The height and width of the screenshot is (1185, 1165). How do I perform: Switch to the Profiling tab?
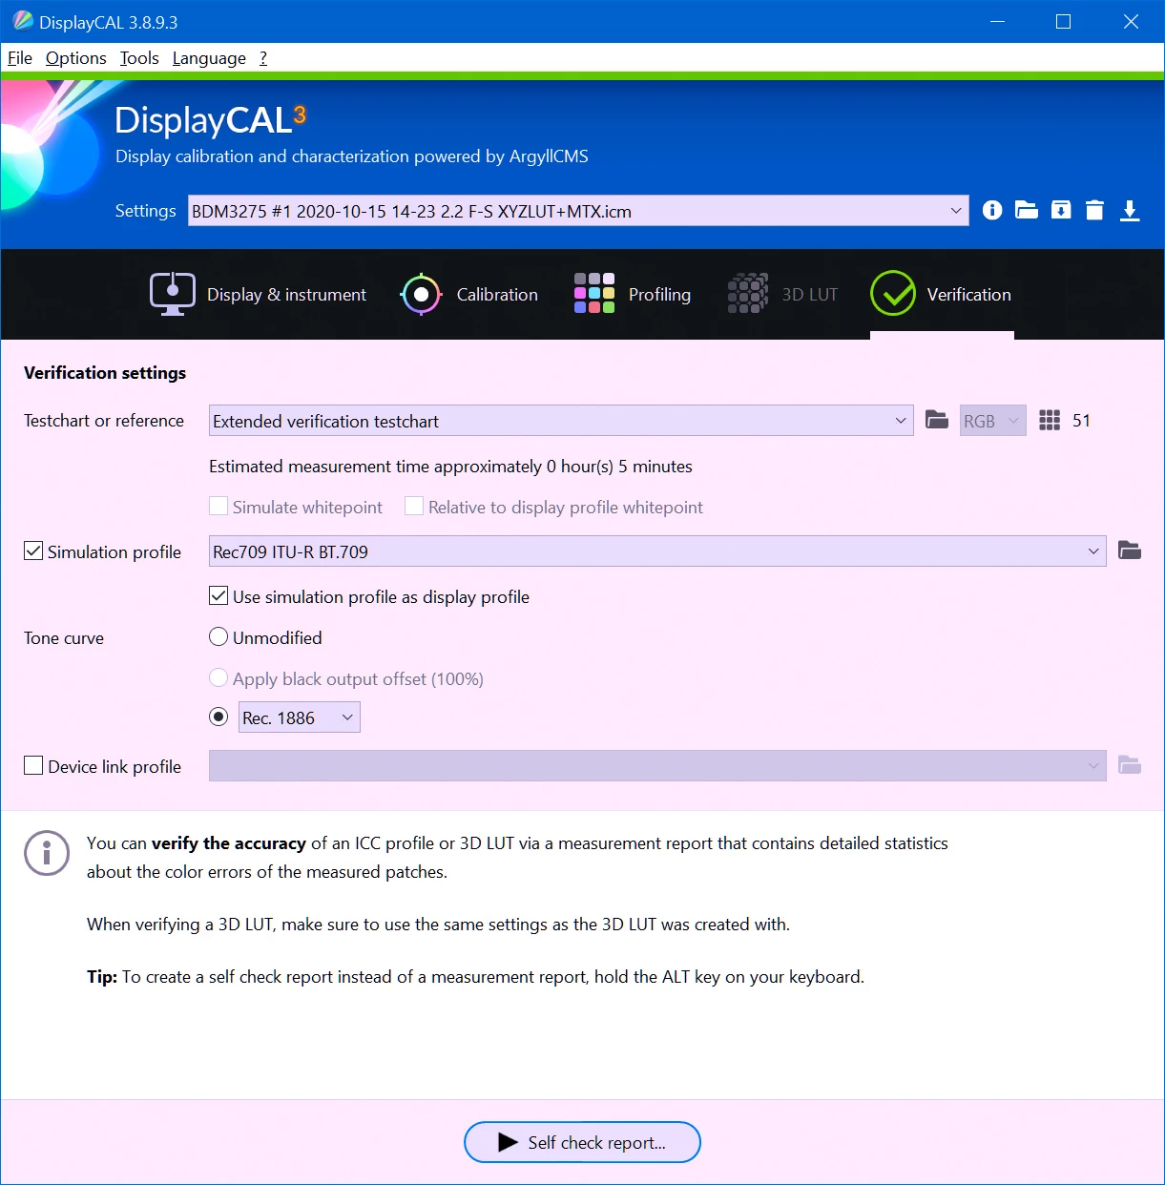pos(633,294)
